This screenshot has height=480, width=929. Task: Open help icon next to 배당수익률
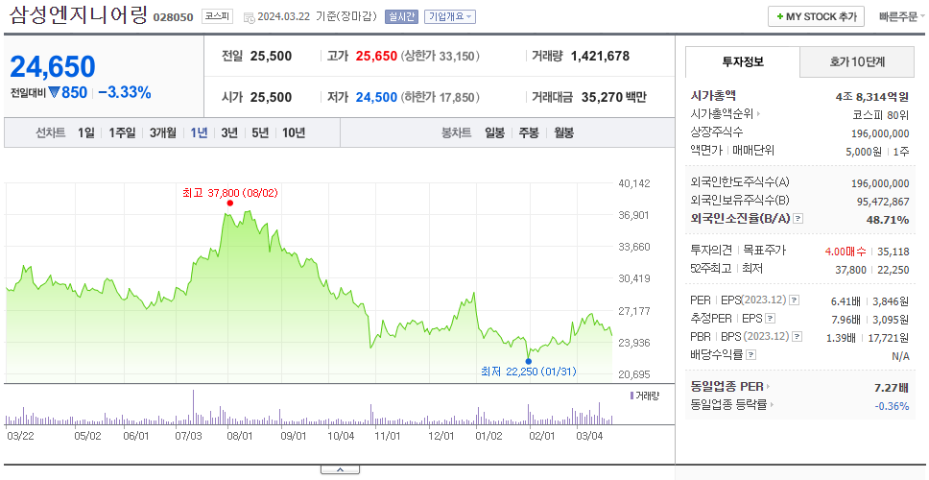click(750, 355)
